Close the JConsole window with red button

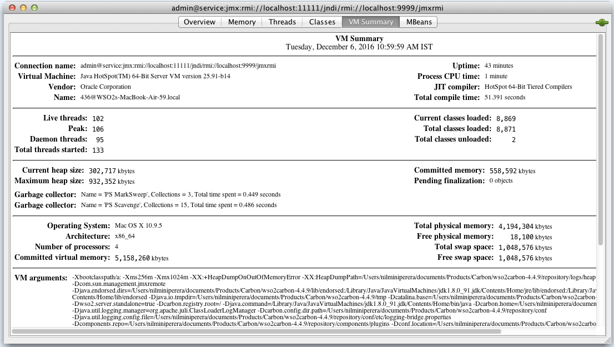(x=12, y=8)
